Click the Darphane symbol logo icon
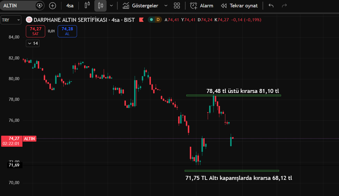 [29, 20]
